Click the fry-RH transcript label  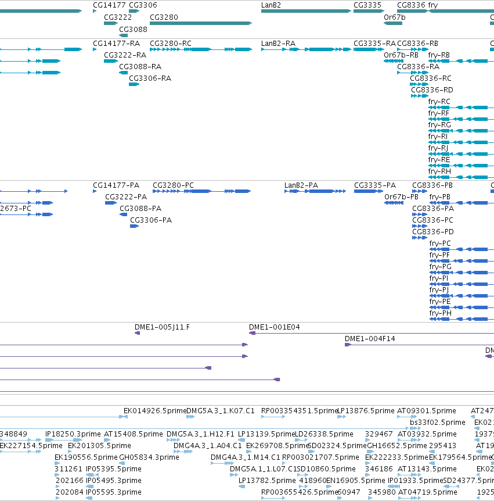coord(439,171)
